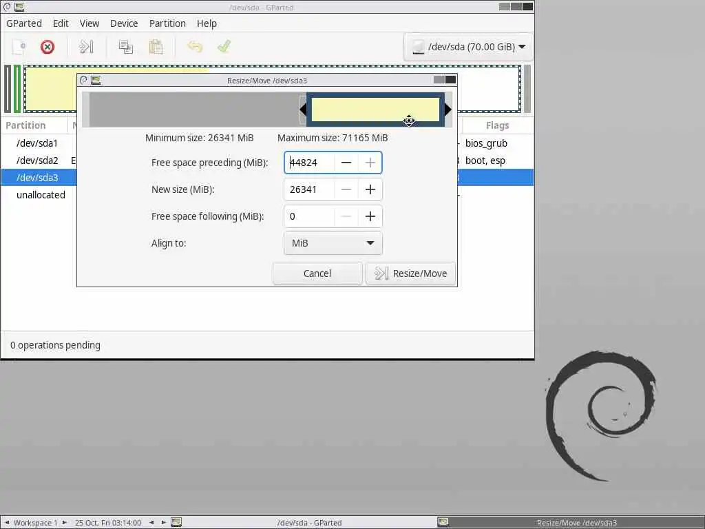The image size is (705, 529).
Task: Click the bios_grub flag text
Action: coord(486,143)
